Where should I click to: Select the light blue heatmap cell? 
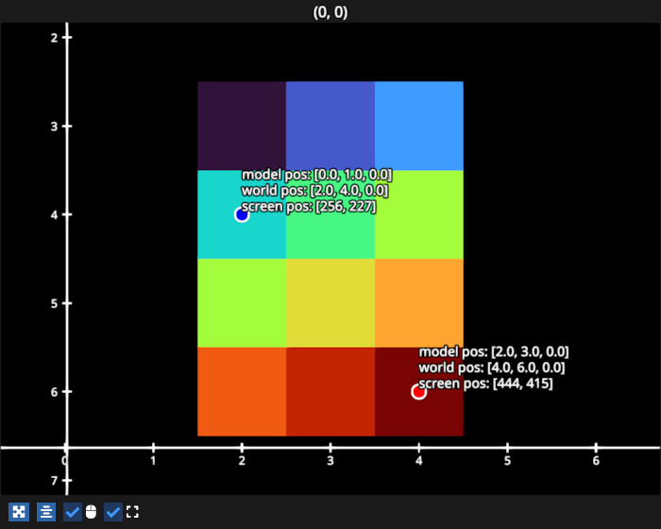(x=419, y=126)
